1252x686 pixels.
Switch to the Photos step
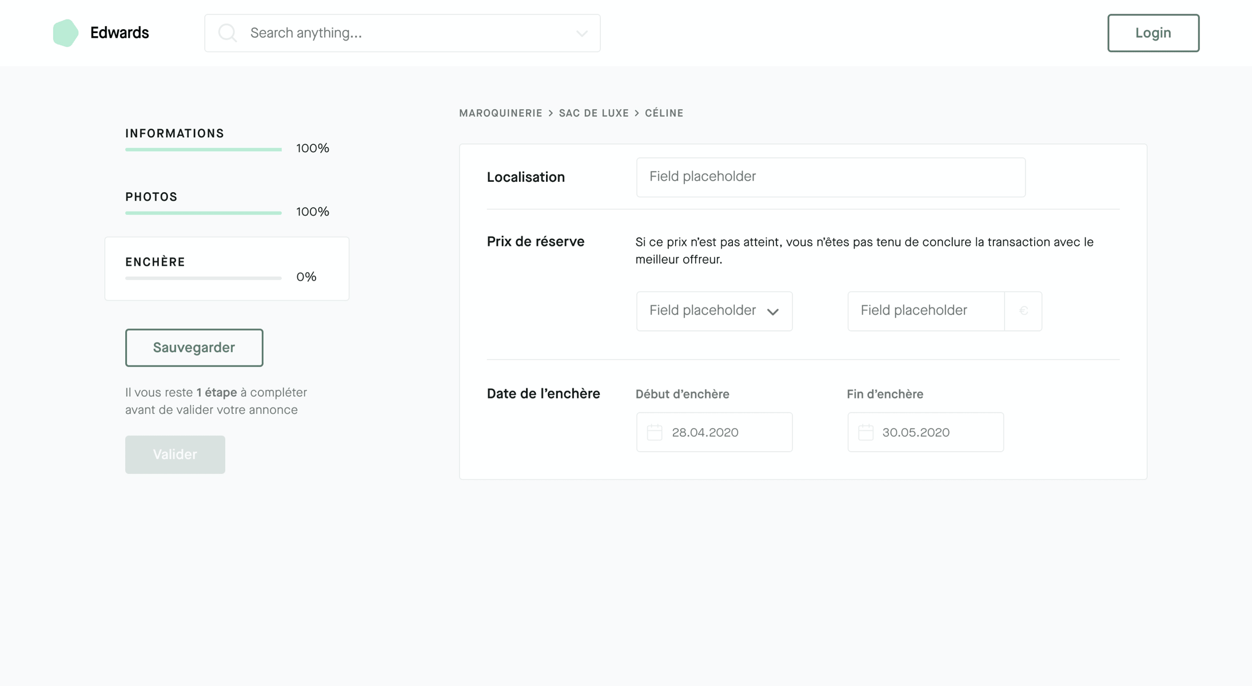click(151, 197)
